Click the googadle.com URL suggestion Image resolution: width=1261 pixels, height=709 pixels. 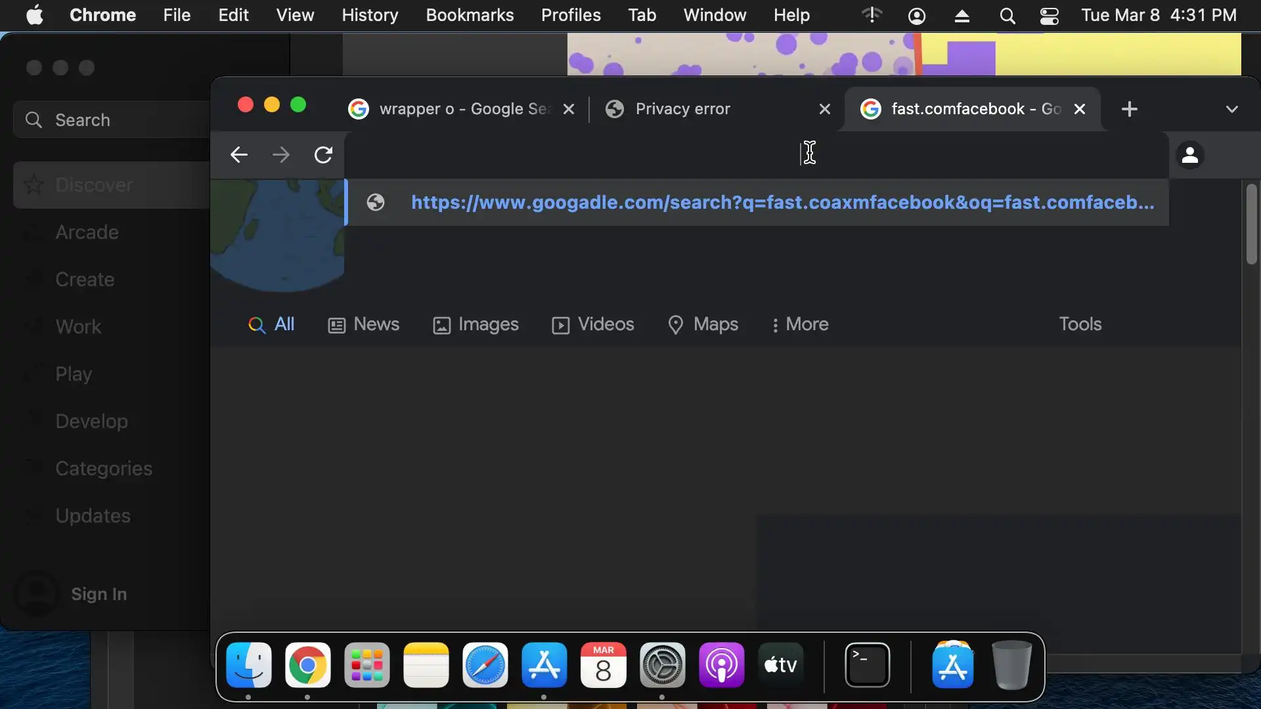782,202
